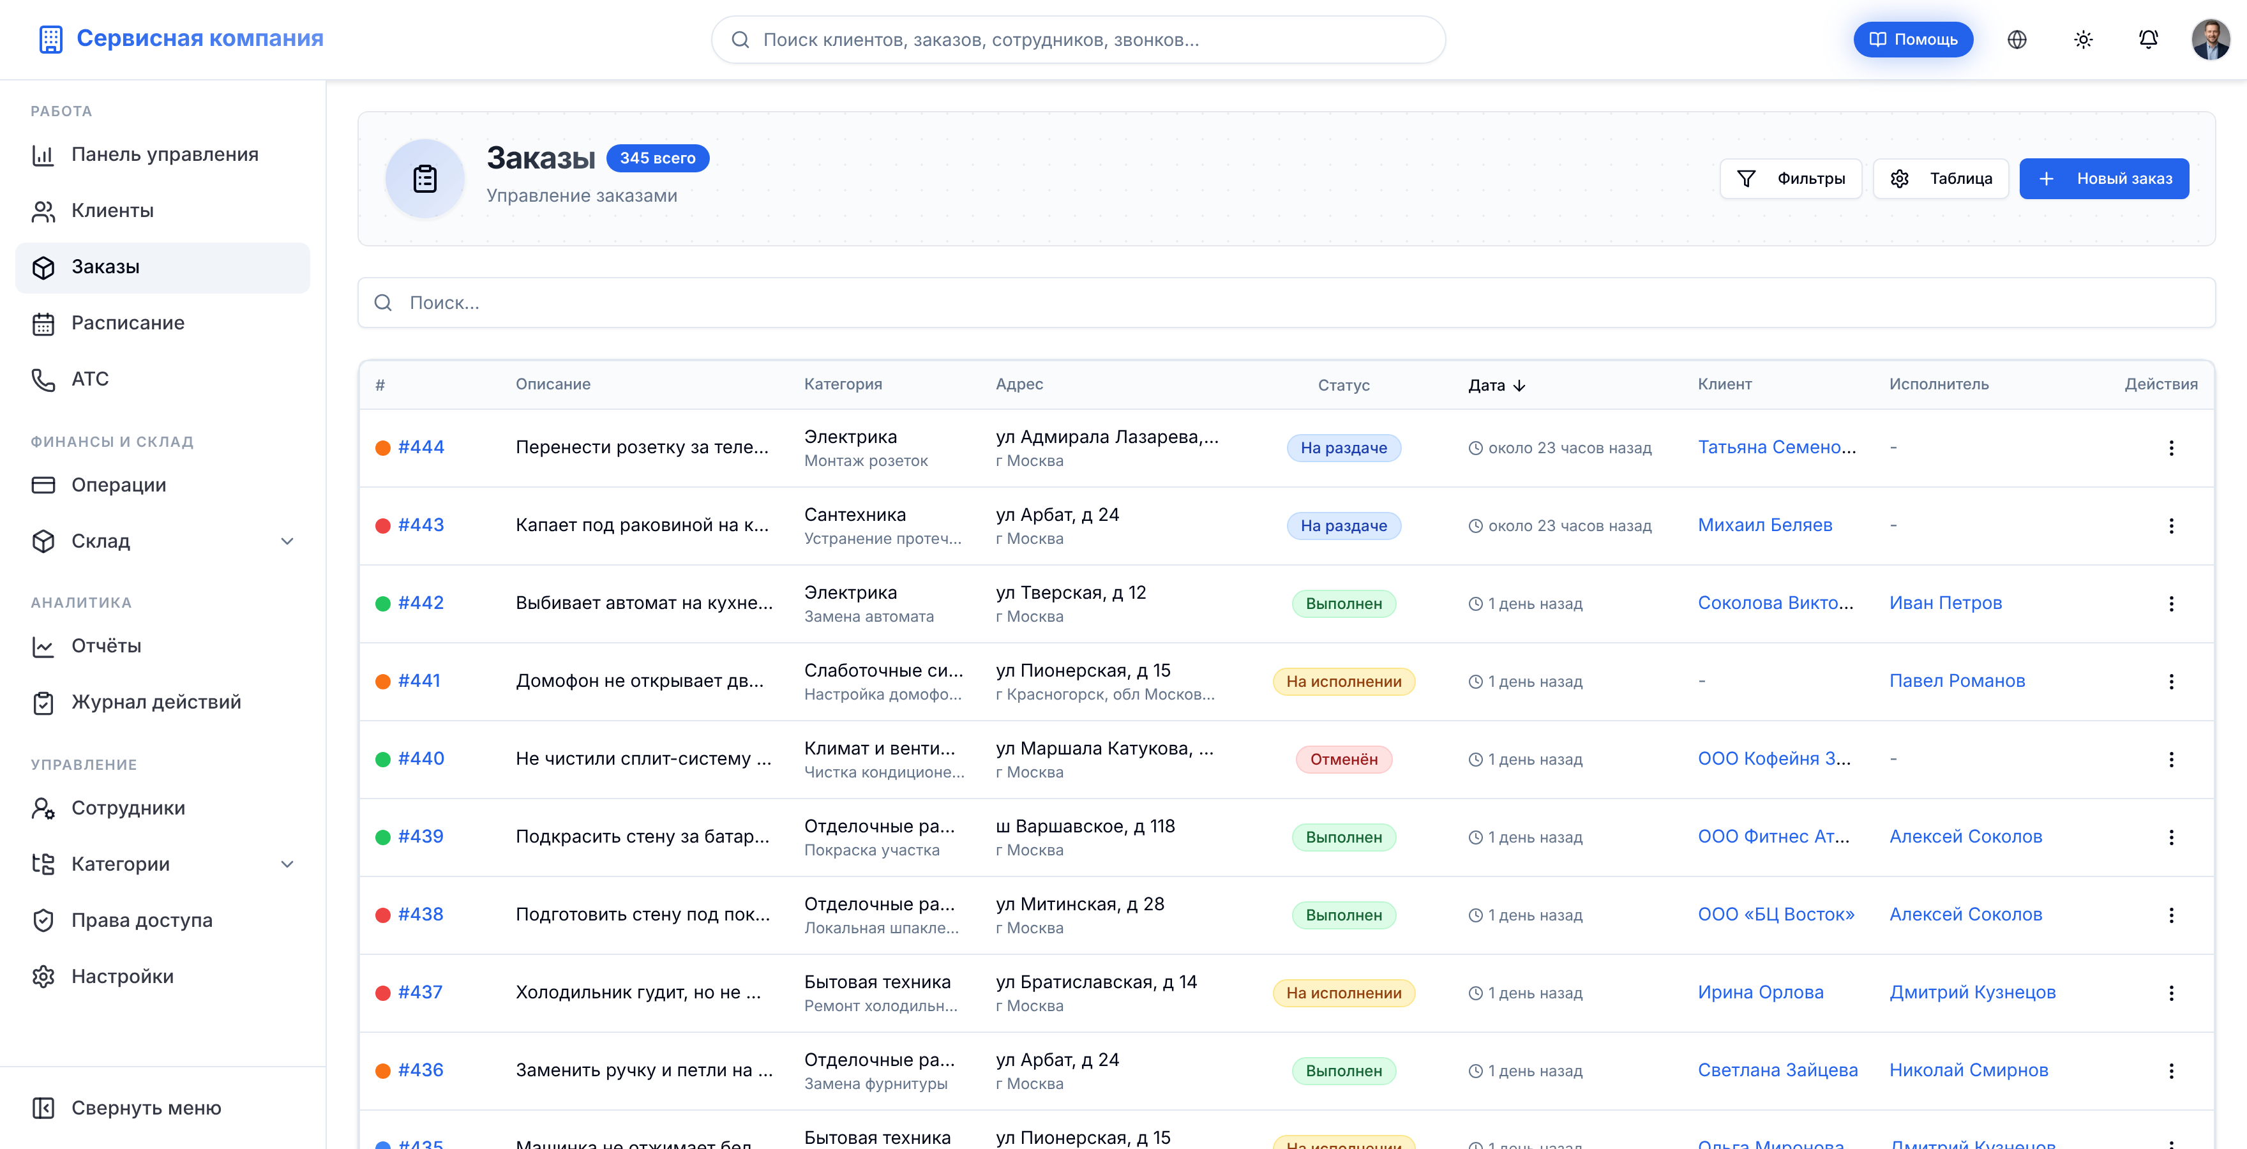Open order link #444

click(x=421, y=447)
